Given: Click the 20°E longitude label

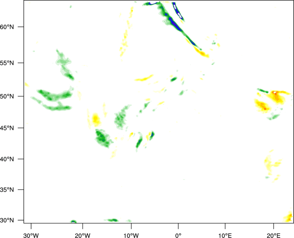Looking at the screenshot, I should [x=273, y=235].
